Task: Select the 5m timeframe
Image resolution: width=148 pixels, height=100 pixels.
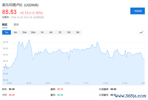Action: 15,32
